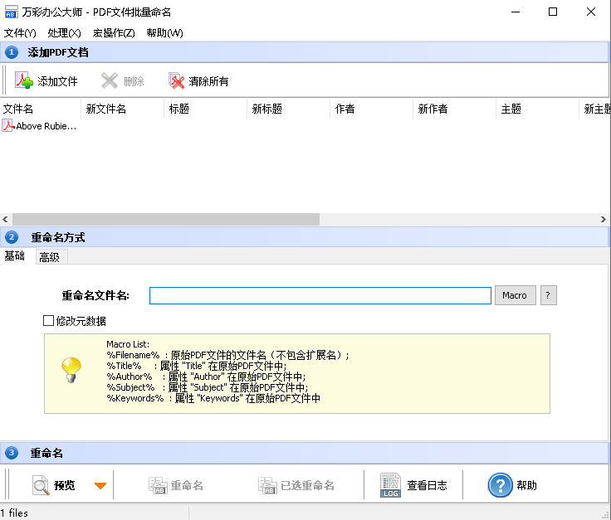Click the 添加PDF文档 section header
This screenshot has width=611, height=520.
[x=305, y=52]
